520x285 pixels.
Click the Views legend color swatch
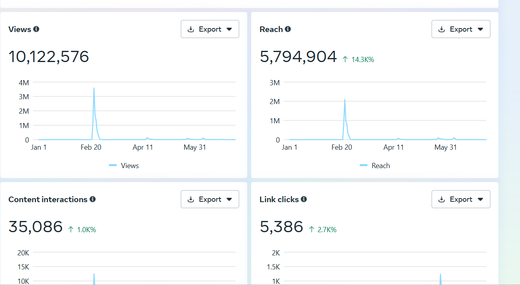[113, 165]
